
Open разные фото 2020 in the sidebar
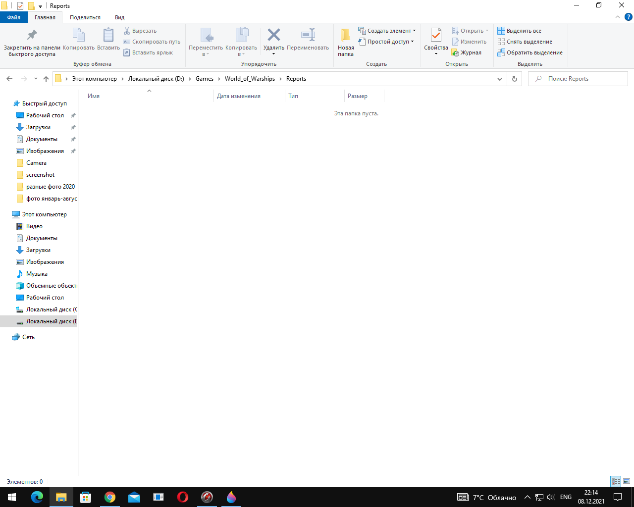coord(51,187)
